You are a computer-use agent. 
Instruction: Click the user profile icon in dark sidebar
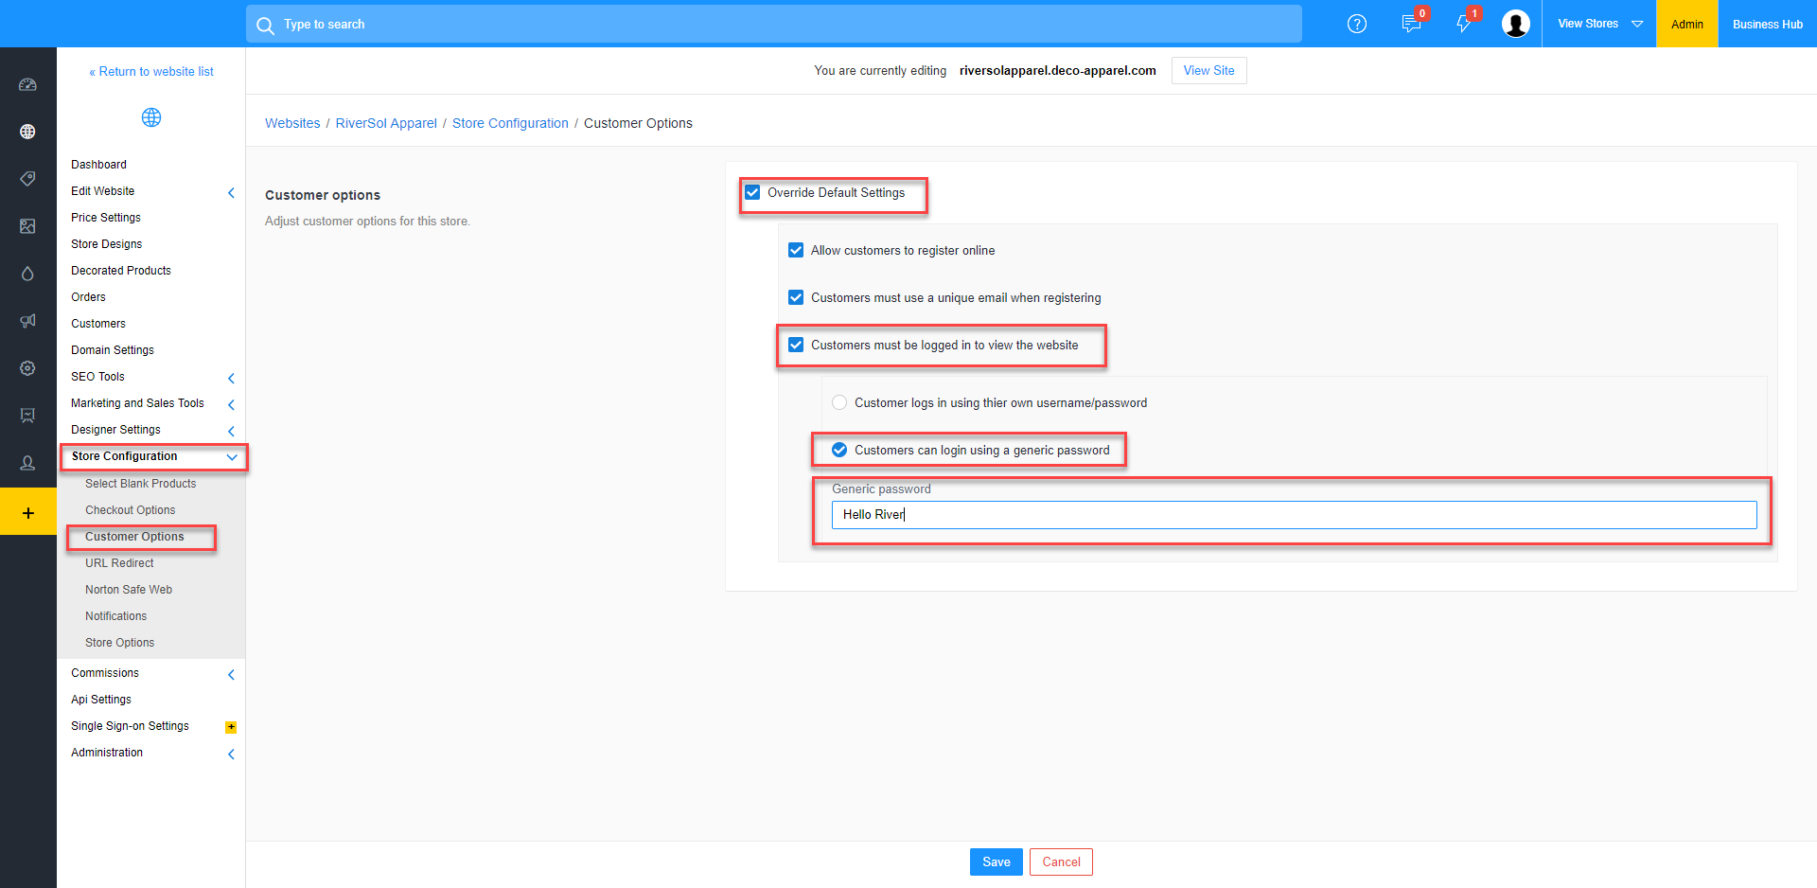[x=27, y=463]
